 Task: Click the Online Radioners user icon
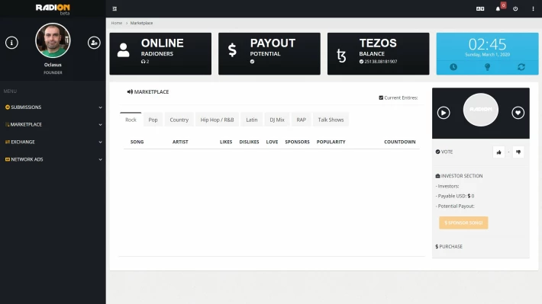[x=124, y=50]
